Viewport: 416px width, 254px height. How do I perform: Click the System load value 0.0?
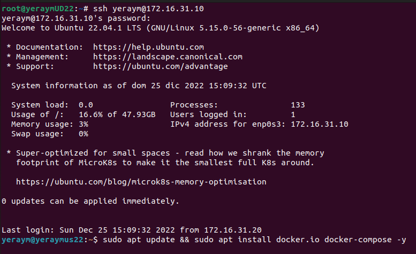86,105
